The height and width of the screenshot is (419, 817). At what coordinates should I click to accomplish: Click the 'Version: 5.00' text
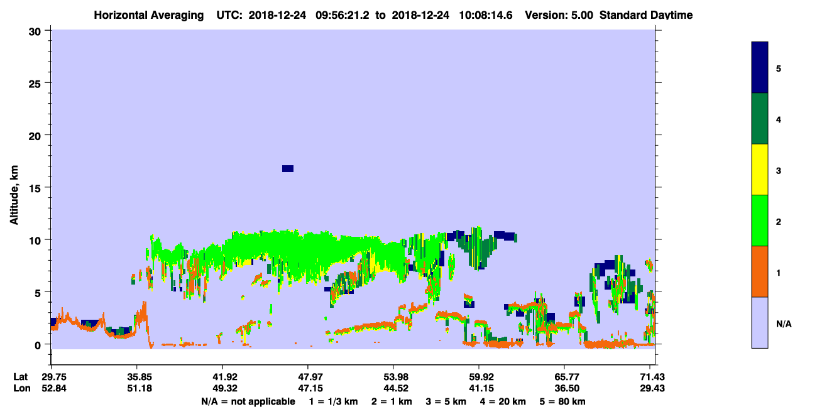click(x=559, y=15)
